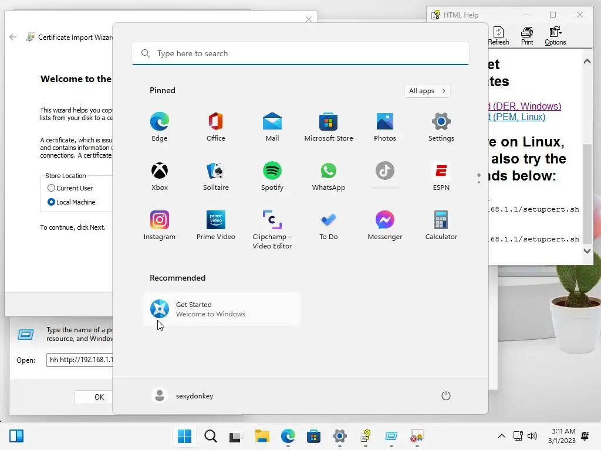Click Refresh in HTML Help toolbar

click(x=498, y=36)
